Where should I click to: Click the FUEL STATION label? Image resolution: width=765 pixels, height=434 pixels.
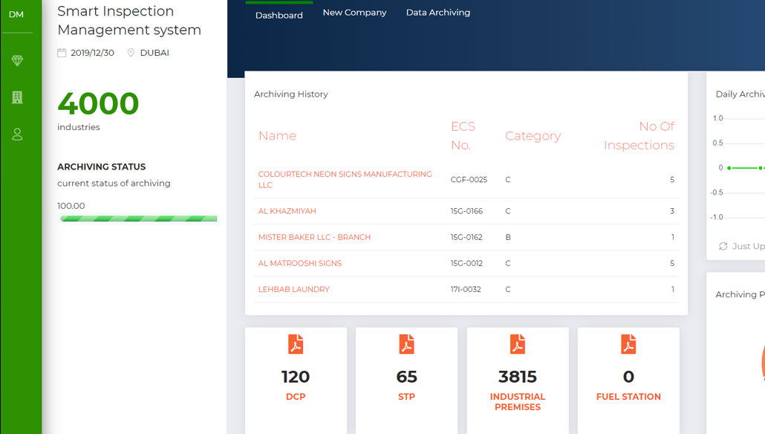[x=628, y=396]
